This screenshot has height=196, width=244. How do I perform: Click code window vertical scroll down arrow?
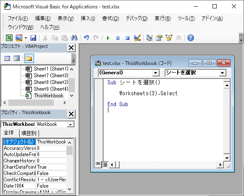point(227,158)
